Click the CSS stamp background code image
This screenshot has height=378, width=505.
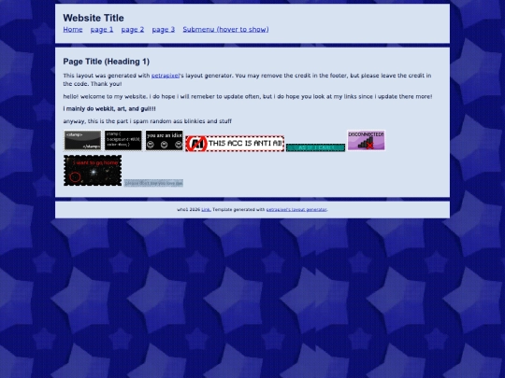(123, 140)
